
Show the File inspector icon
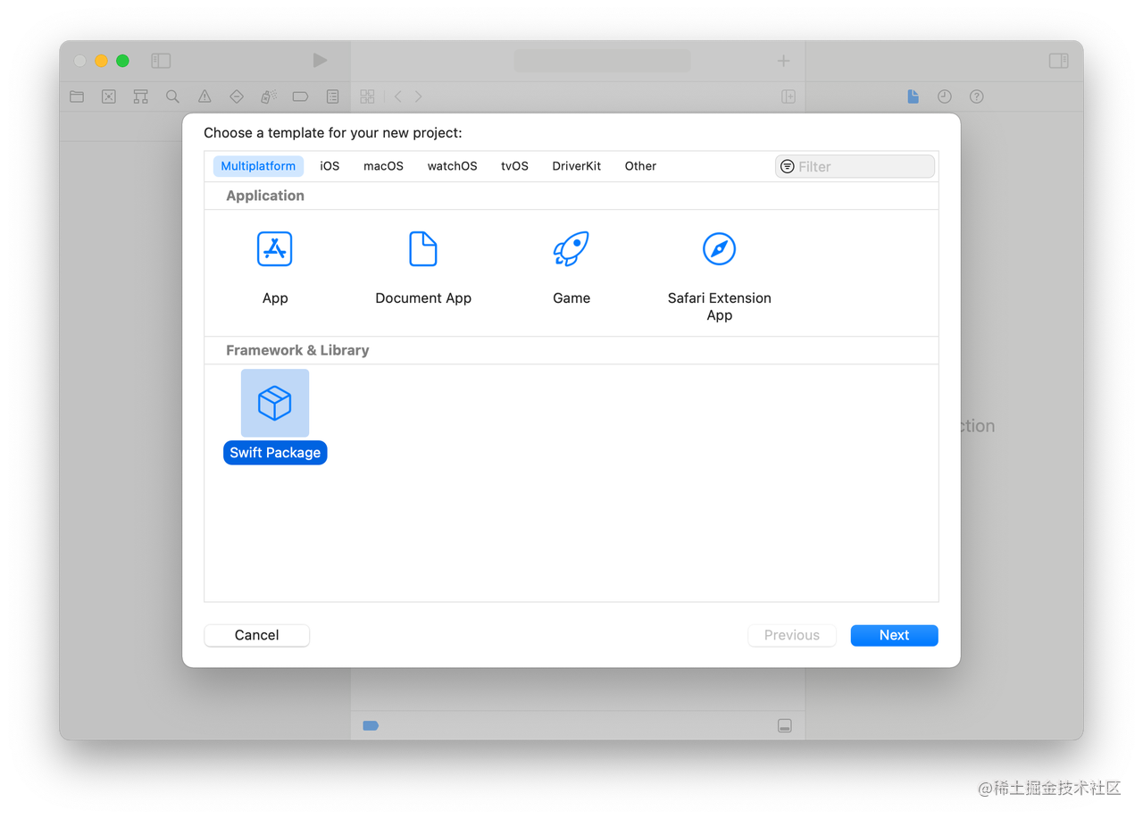coord(913,96)
